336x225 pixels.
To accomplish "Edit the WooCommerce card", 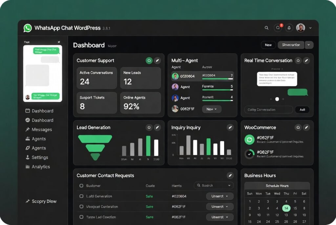I will pyautogui.click(x=306, y=127).
